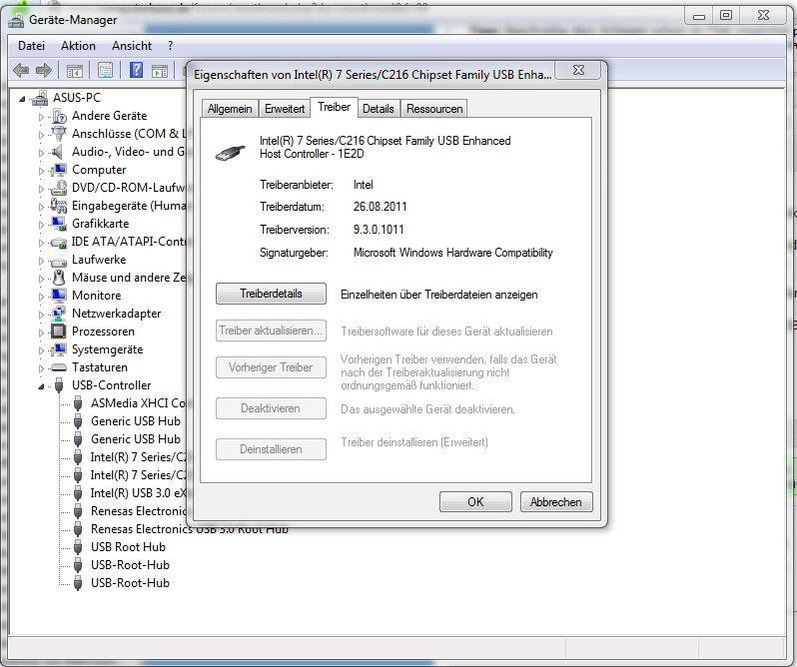Select Renesas Electronics USB 3.0 Root Hub

pos(189,529)
